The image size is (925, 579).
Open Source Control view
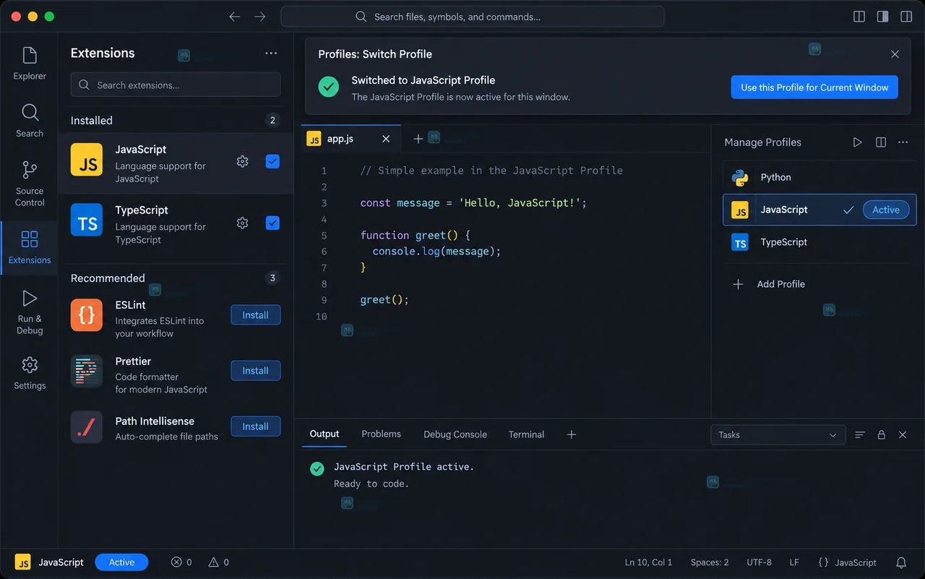[x=30, y=184]
